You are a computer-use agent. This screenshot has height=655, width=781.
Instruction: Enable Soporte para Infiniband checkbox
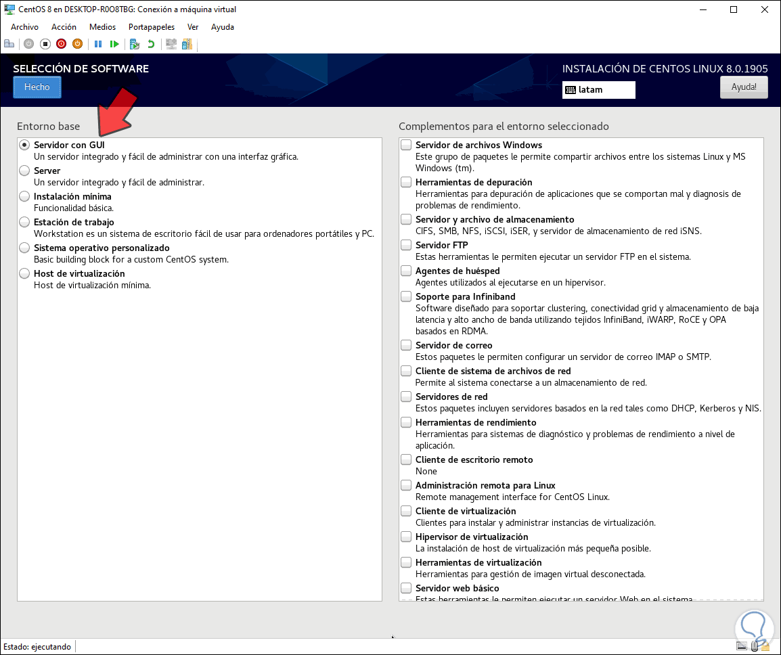point(407,297)
